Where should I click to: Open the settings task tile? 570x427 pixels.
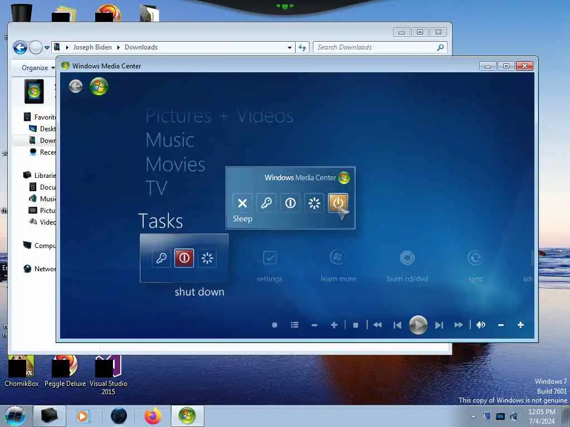click(269, 266)
